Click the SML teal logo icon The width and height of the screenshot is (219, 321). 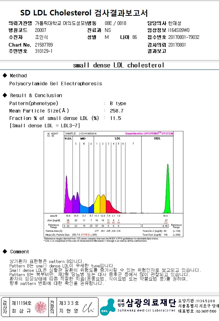pos(108,307)
